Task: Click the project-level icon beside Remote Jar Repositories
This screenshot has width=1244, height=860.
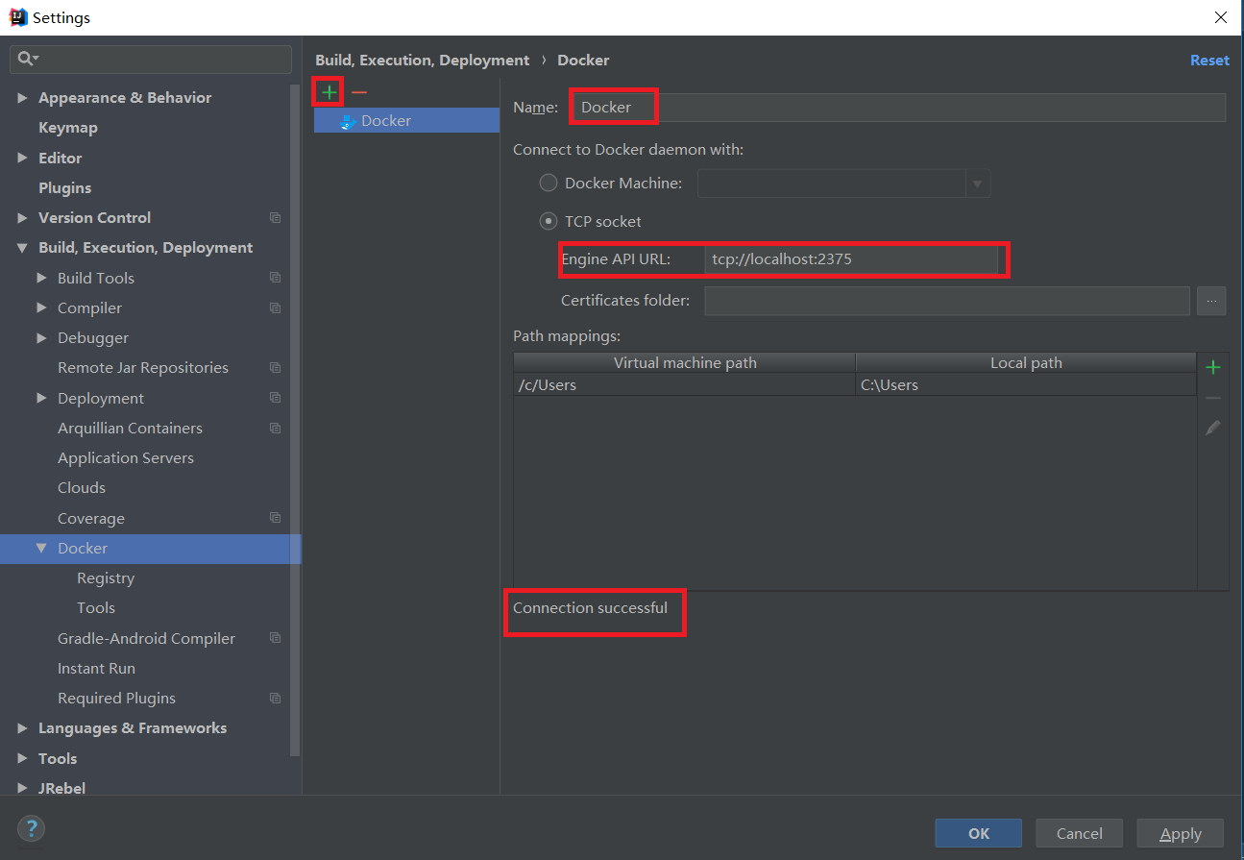Action: (276, 368)
